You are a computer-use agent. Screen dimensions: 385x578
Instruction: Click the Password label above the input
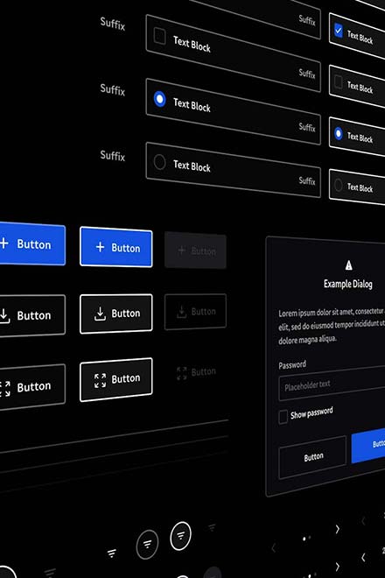(292, 365)
